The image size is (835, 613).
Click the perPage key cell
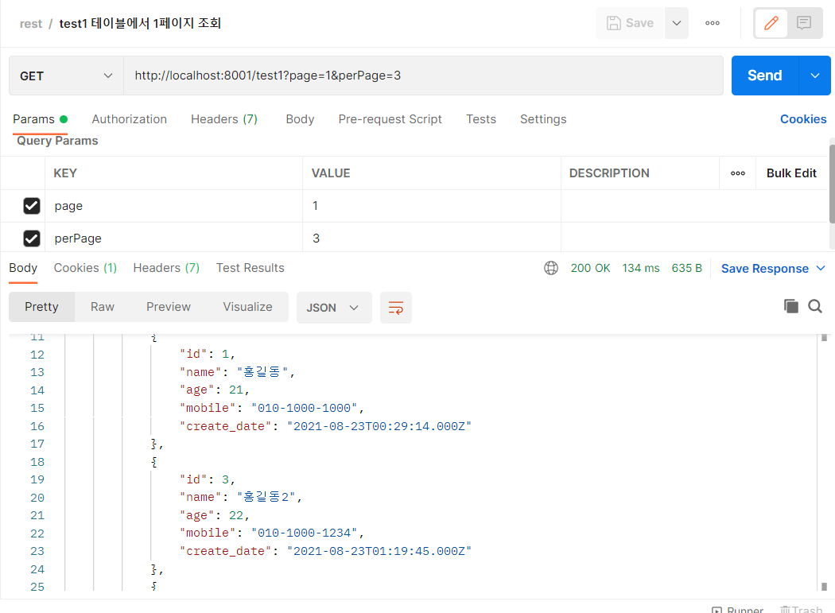[173, 238]
